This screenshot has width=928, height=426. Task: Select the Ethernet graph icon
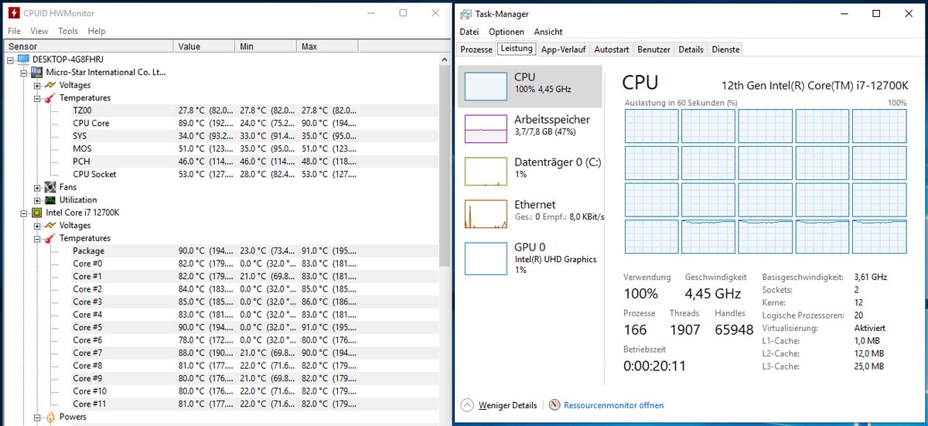point(486,213)
